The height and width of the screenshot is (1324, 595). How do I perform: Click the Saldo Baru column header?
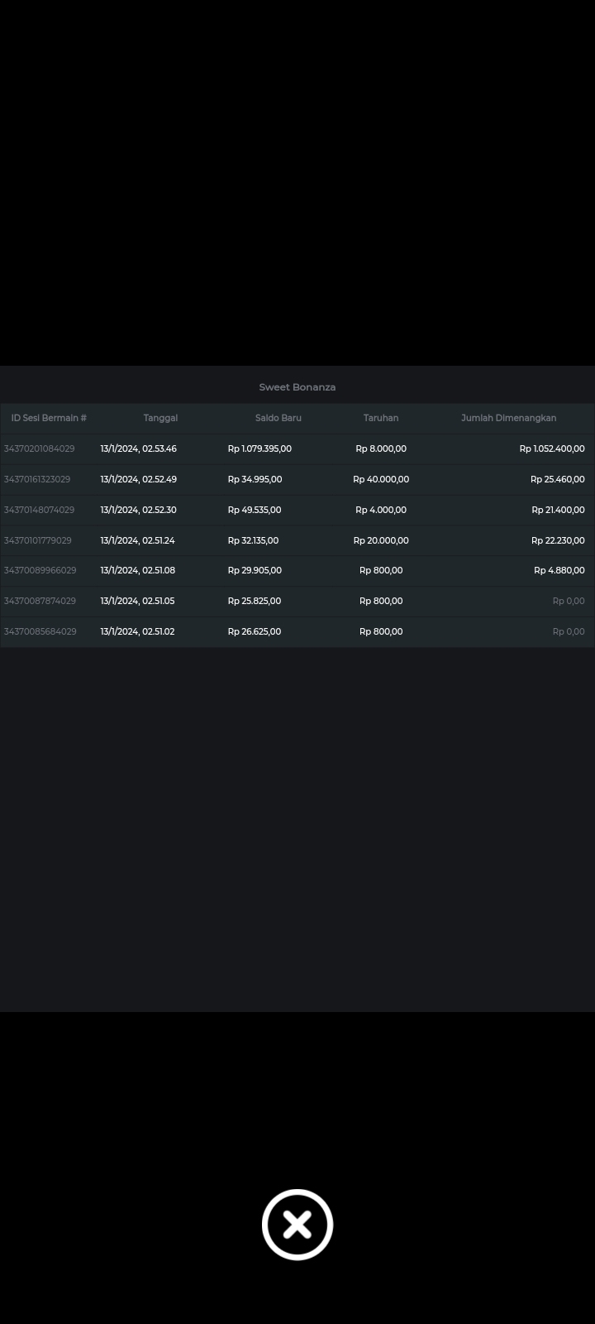tap(278, 418)
